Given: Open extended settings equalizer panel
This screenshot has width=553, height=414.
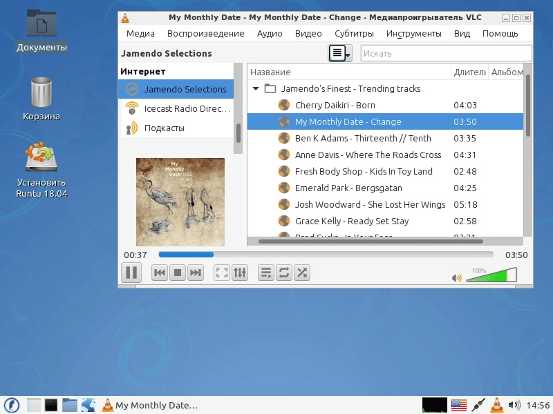Looking at the screenshot, I should [x=240, y=273].
